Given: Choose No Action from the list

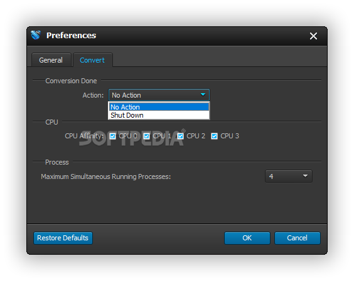Looking at the screenshot, I should pyautogui.click(x=159, y=107).
